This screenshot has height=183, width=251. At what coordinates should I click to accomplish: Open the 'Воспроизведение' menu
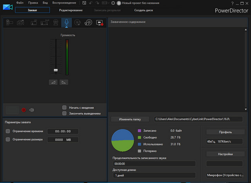[64, 3]
